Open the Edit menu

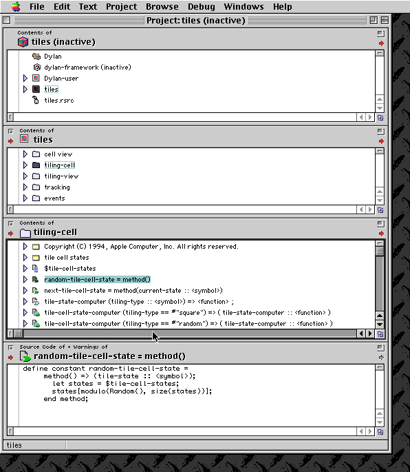click(62, 6)
